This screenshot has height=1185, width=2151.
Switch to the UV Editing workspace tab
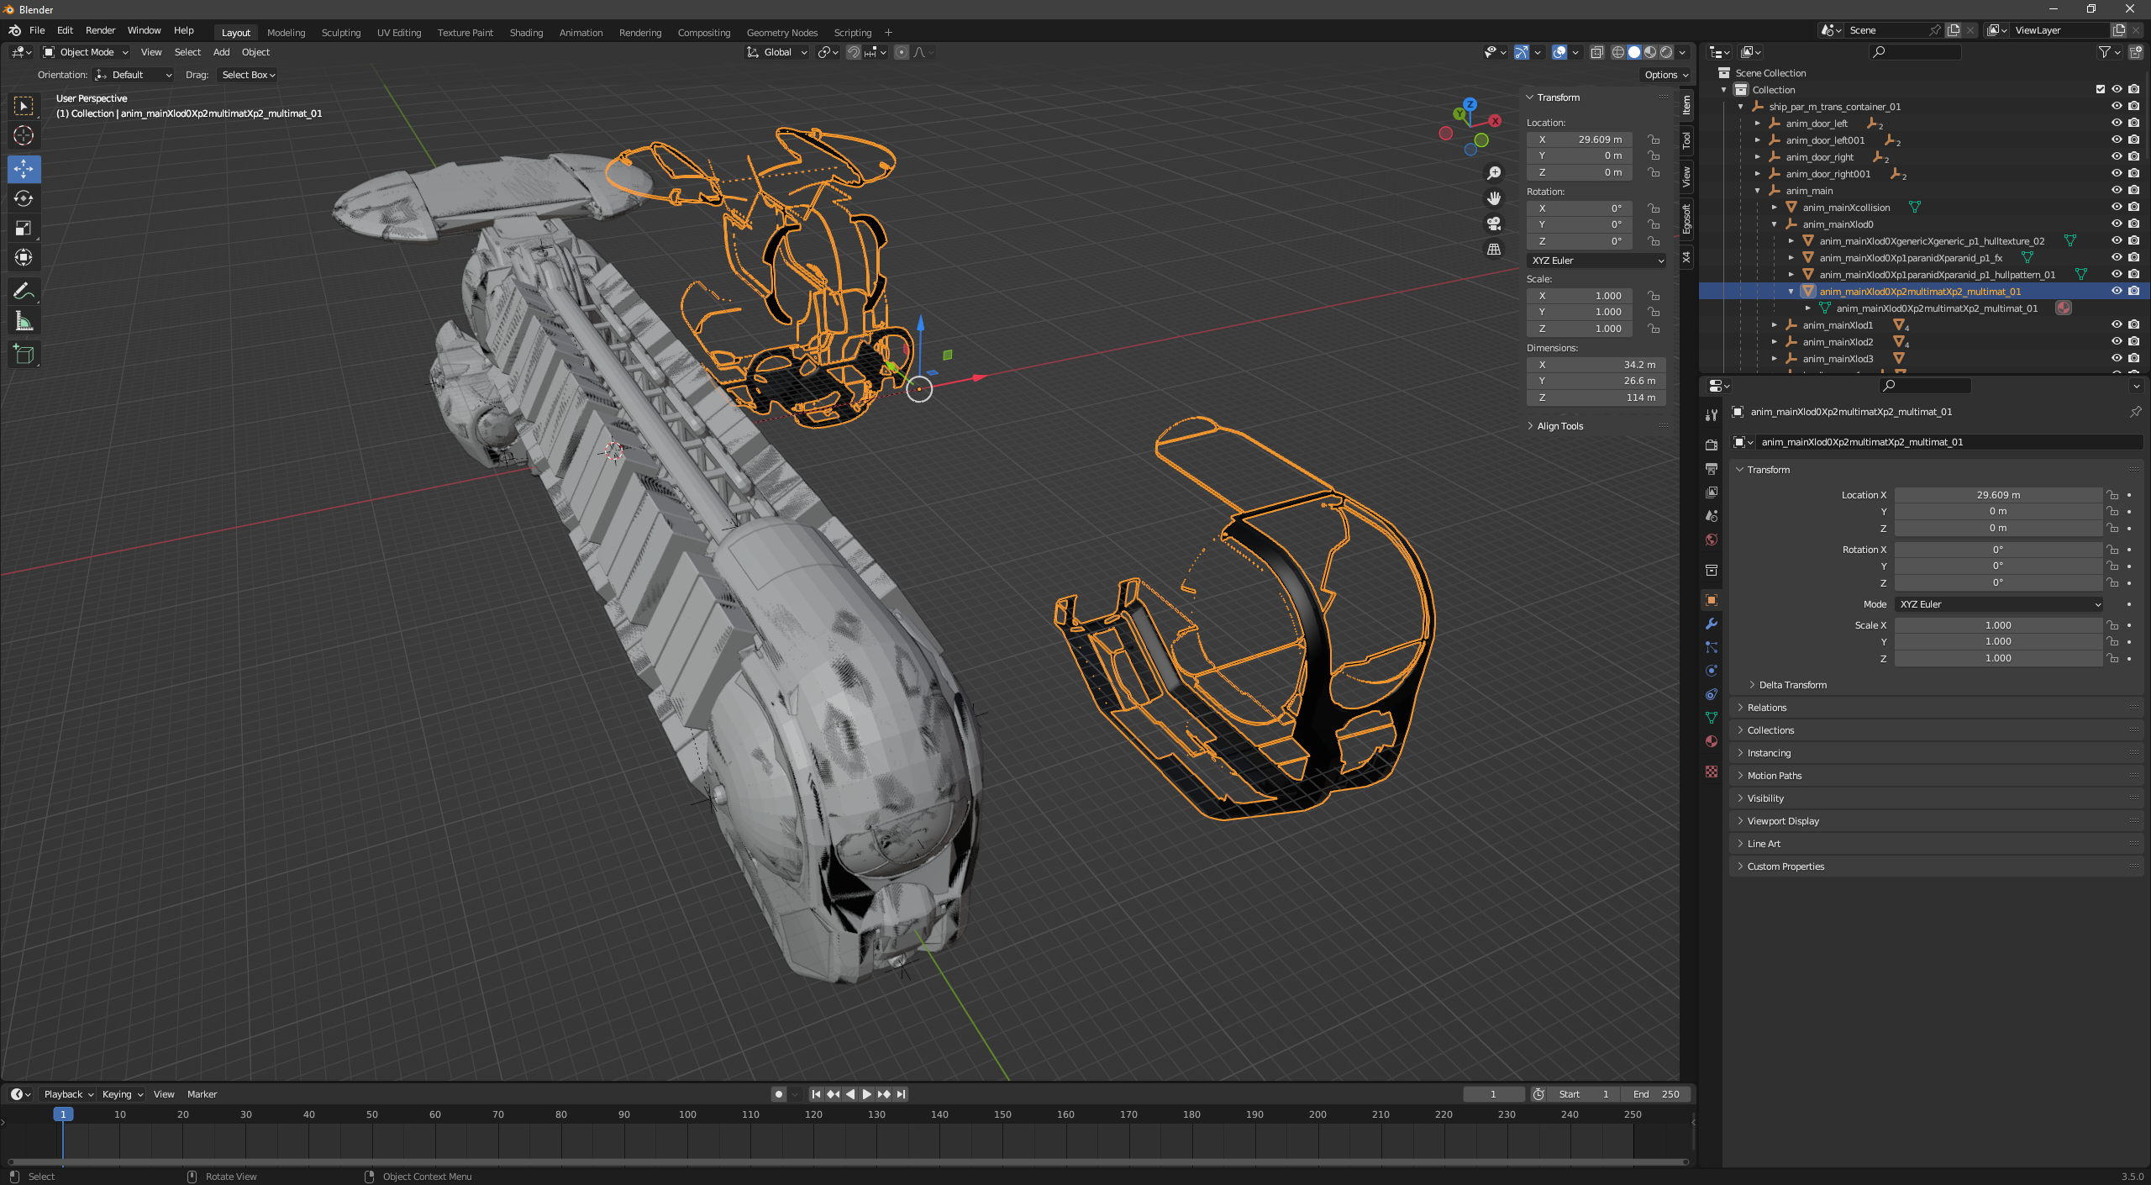pos(398,33)
